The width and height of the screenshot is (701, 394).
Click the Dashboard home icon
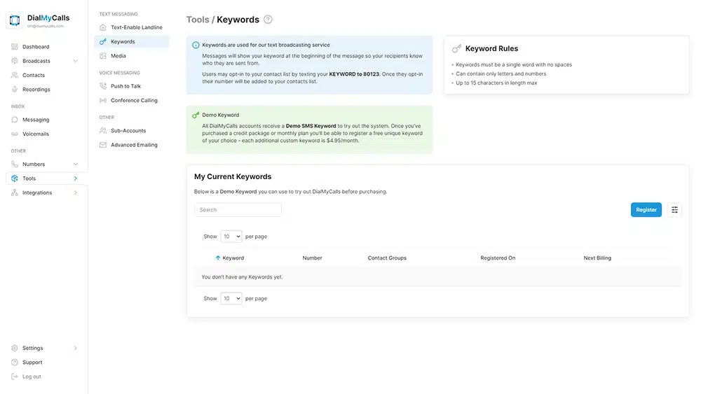coord(15,47)
